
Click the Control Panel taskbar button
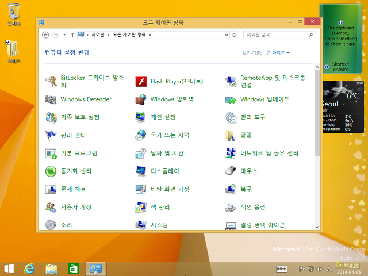[x=96, y=269]
